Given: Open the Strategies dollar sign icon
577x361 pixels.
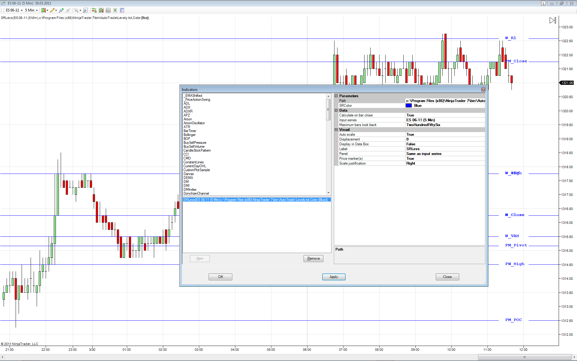Looking at the screenshot, I should tap(115, 10).
